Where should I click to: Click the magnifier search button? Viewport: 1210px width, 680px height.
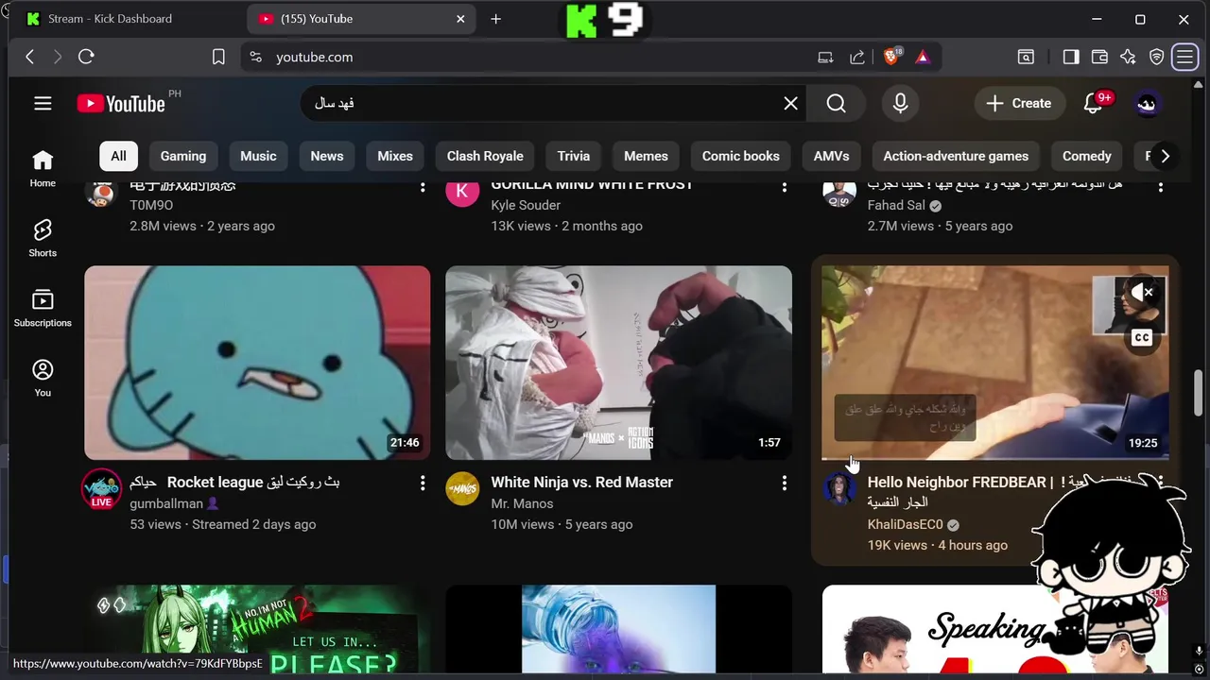[x=837, y=104]
